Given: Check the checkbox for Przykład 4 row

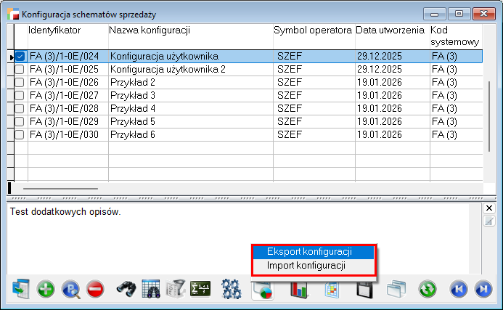Looking at the screenshot, I should (20, 108).
